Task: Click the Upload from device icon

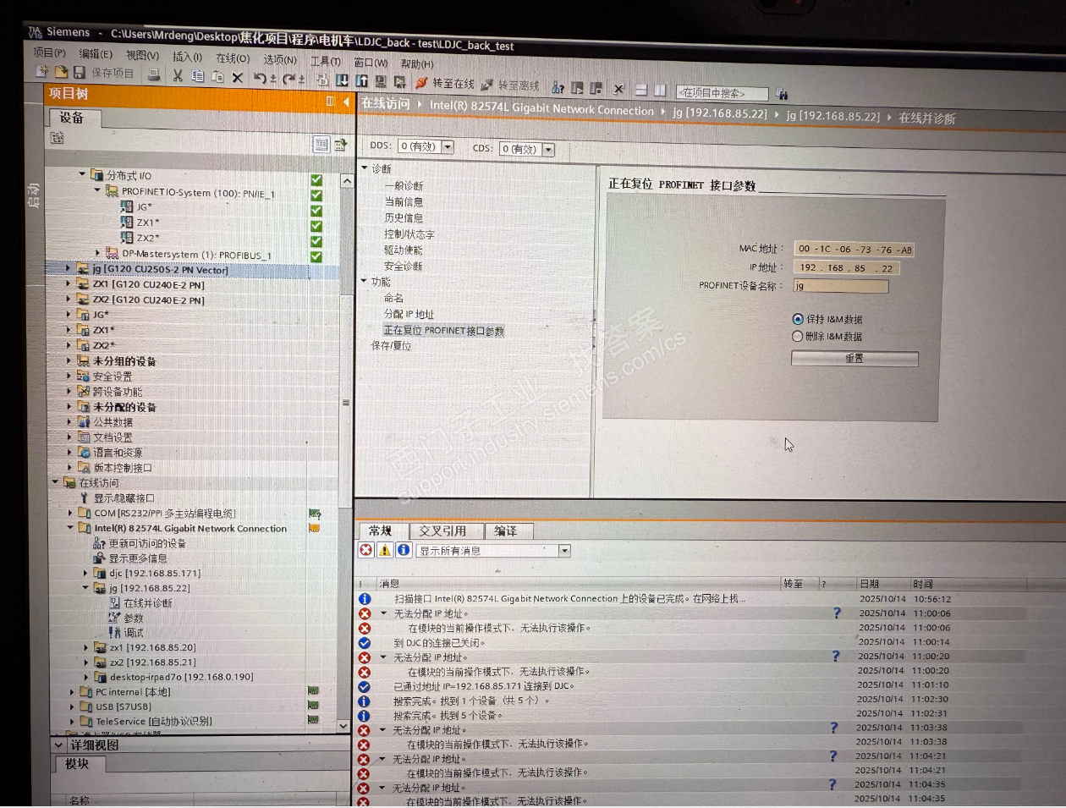Action: tap(361, 81)
